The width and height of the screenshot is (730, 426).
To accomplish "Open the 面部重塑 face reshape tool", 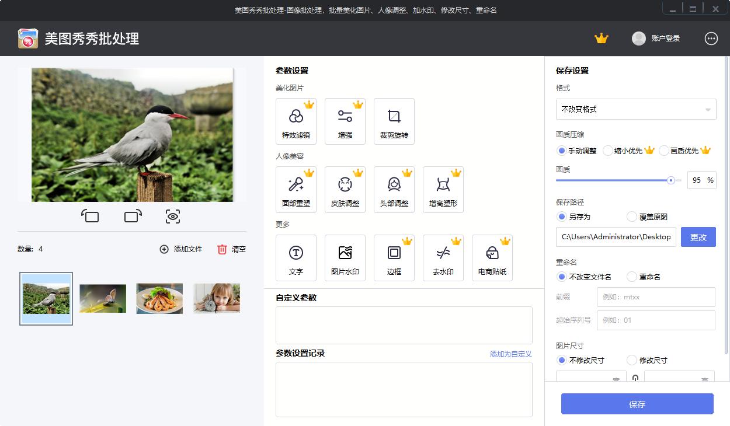I will point(296,190).
